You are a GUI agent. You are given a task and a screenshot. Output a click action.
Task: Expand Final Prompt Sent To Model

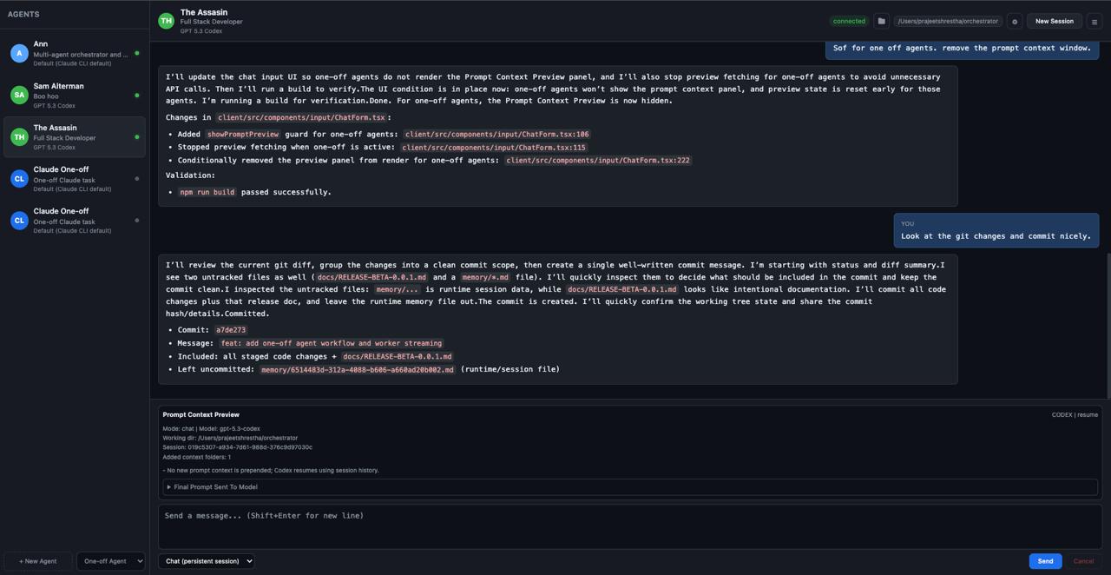[x=214, y=486]
